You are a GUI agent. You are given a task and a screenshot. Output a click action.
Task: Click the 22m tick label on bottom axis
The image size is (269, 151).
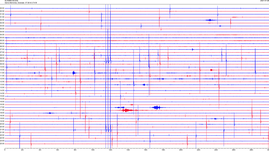pyautogui.click(x=198, y=150)
